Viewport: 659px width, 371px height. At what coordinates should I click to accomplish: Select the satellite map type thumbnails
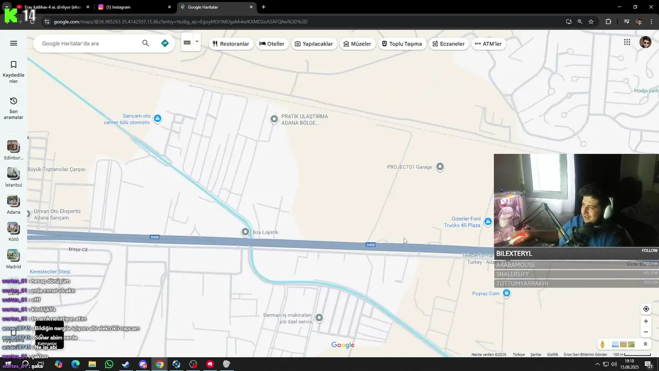(x=623, y=344)
